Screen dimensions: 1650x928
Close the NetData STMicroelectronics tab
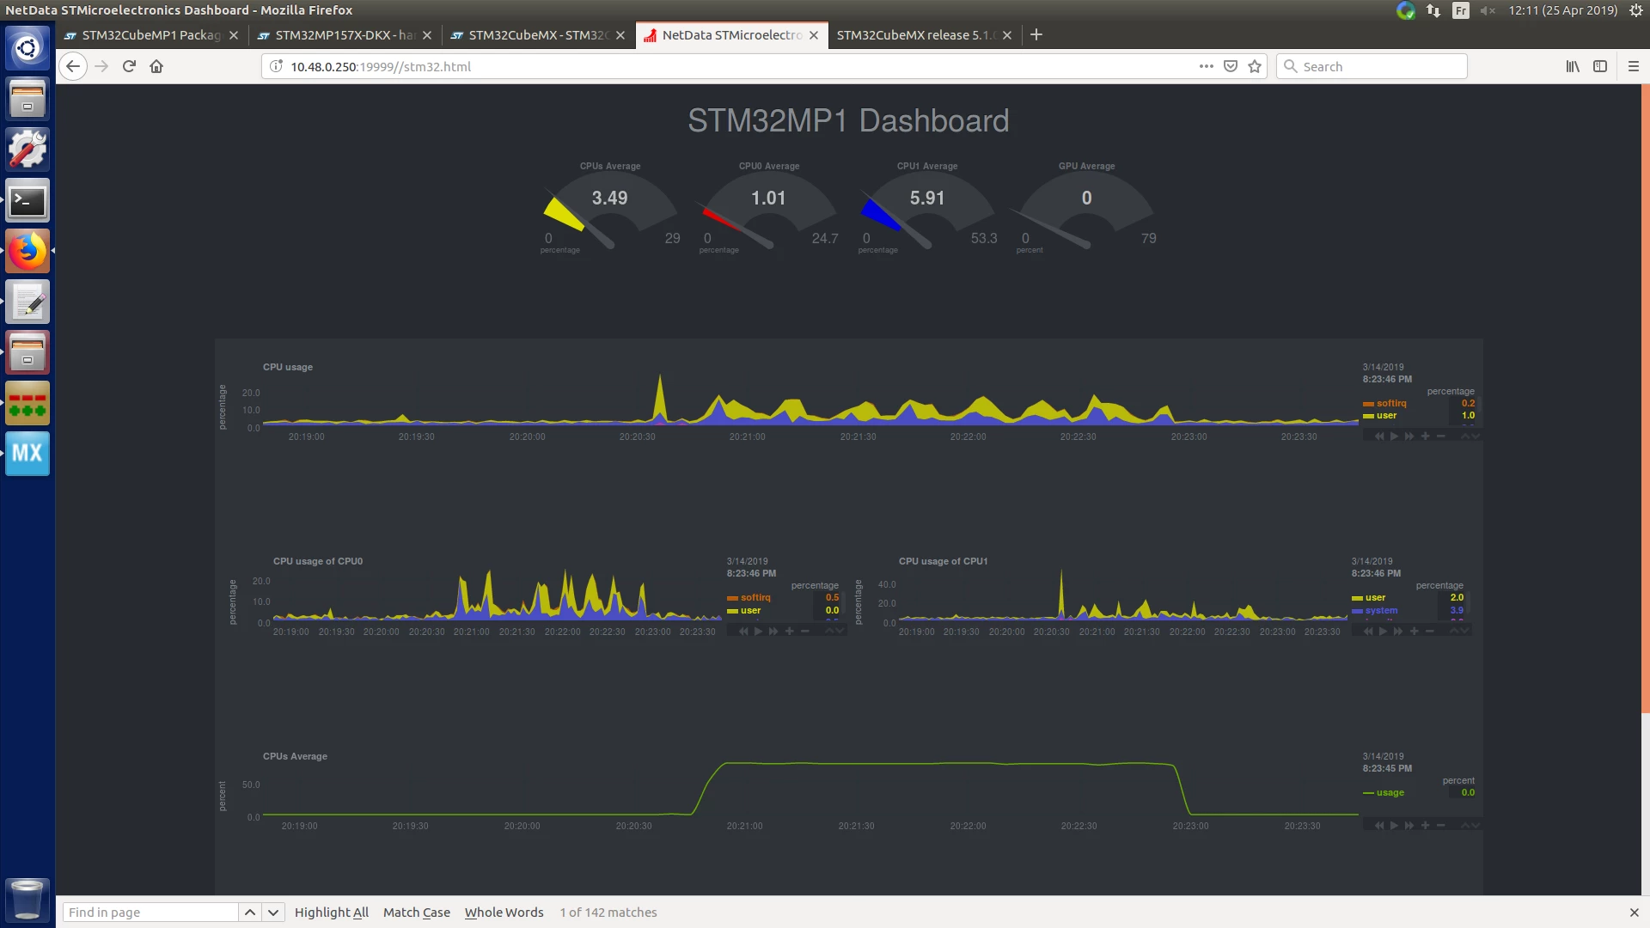[814, 35]
